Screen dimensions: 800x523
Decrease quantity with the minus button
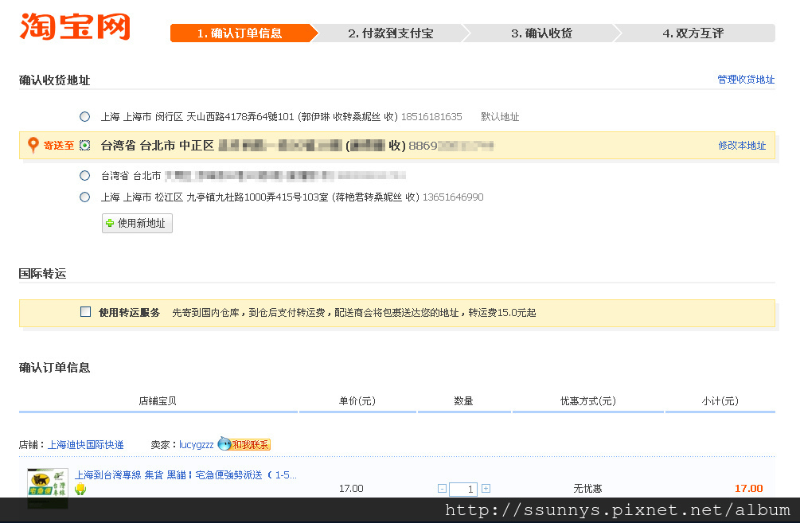(x=442, y=489)
